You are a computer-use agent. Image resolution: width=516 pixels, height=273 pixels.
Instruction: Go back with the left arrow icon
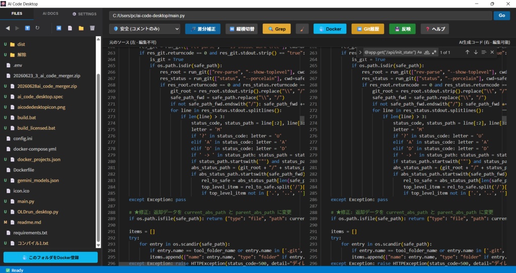(x=8, y=28)
